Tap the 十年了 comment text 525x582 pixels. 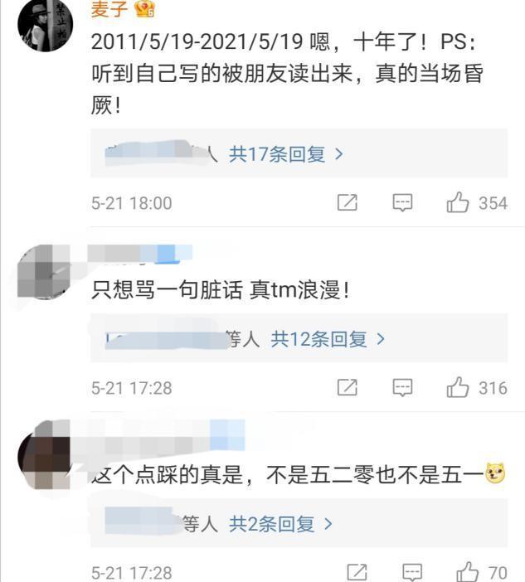[x=287, y=74]
